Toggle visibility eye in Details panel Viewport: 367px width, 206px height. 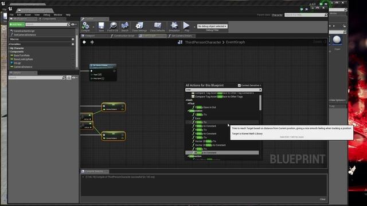pyautogui.click(x=74, y=78)
